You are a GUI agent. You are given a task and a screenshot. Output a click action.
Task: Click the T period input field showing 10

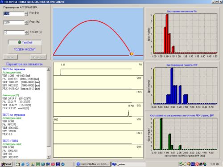(x=14, y=33)
